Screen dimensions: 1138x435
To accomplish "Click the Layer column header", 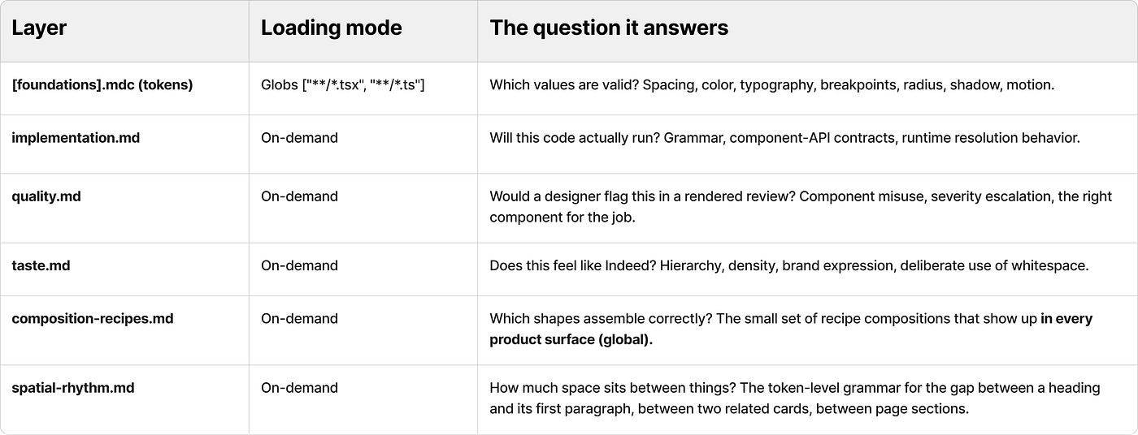I will click(39, 28).
